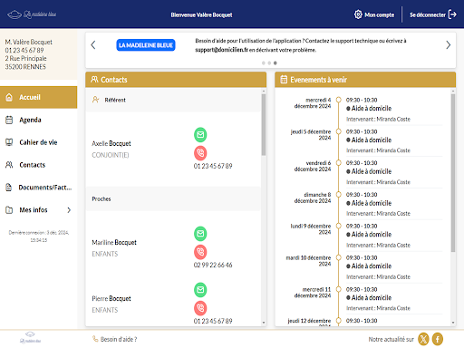Viewport: 464px width, 348px height.
Task: Send an email to Mariline Bocquet
Action: coord(200,234)
